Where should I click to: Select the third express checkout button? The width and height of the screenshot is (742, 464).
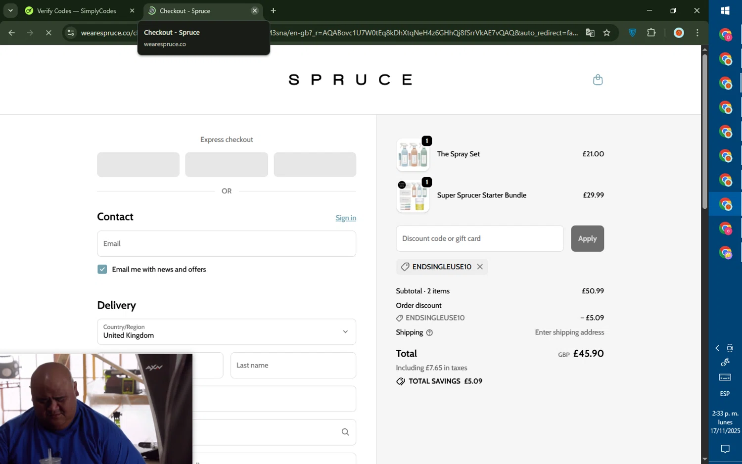pyautogui.click(x=315, y=165)
